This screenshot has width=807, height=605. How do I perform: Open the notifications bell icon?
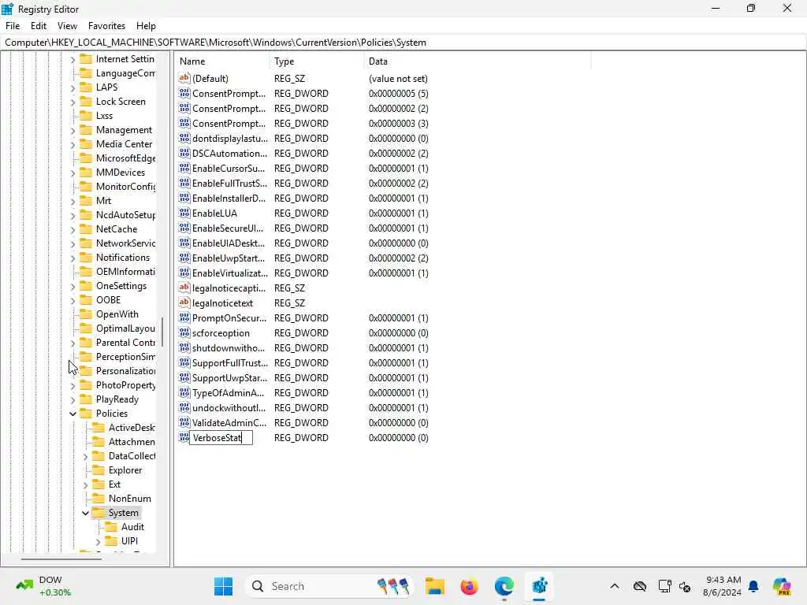(753, 586)
